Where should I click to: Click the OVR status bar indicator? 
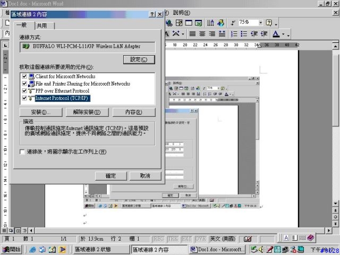201,239
